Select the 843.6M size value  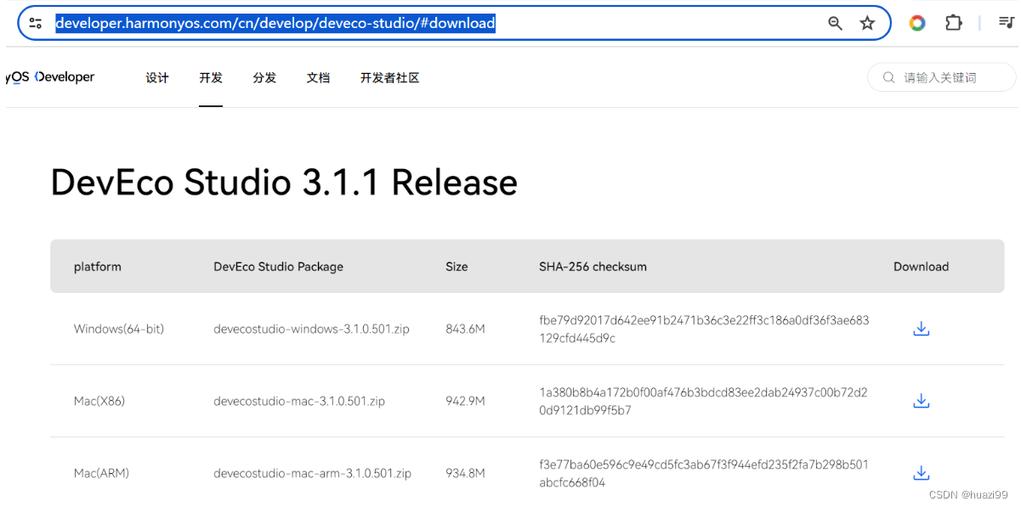[x=465, y=329]
